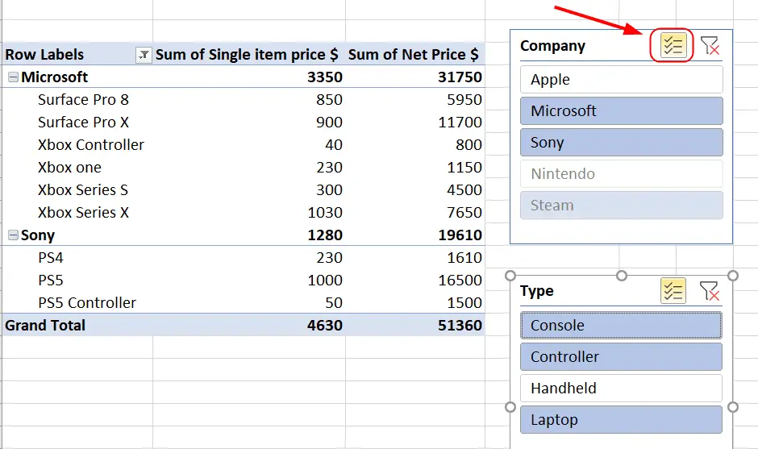Toggle Controller in the Type slicer
The width and height of the screenshot is (758, 449).
click(621, 356)
